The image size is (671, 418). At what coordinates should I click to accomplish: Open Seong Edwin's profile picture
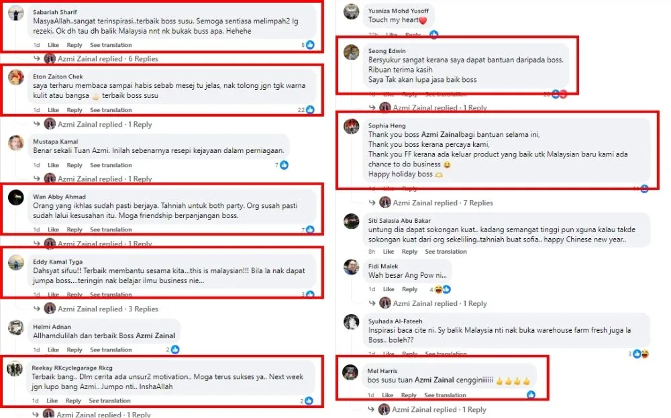pyautogui.click(x=351, y=52)
